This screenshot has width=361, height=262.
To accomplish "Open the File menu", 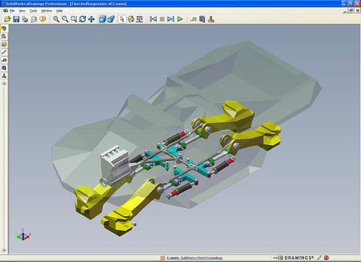I will pyautogui.click(x=12, y=11).
